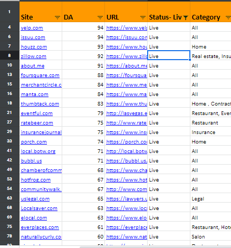Select row header 8
Screen dimensions: 231x248
pos(9,55)
